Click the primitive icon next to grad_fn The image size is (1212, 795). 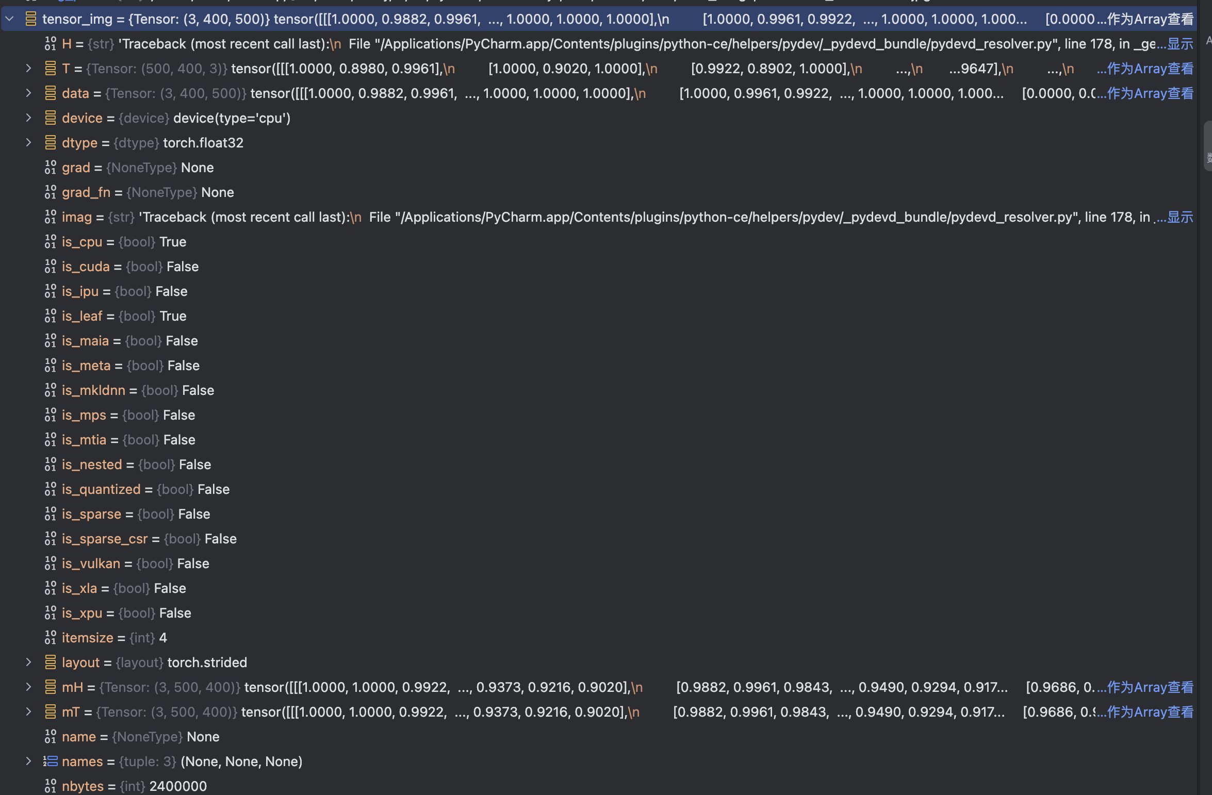(50, 192)
